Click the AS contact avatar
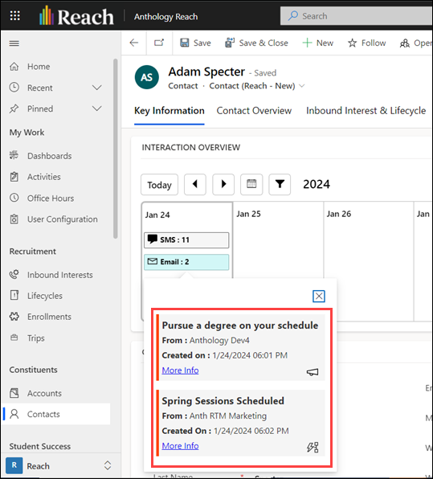 click(147, 77)
